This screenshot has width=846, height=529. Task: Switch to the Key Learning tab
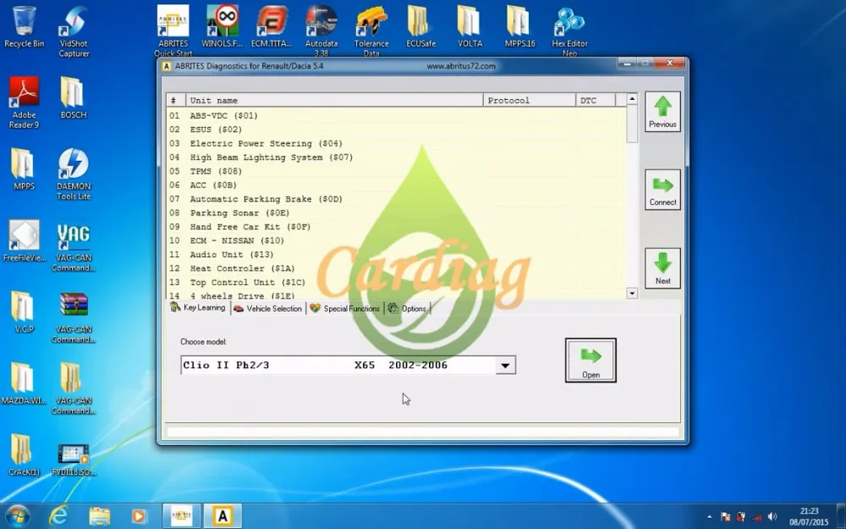tap(198, 308)
